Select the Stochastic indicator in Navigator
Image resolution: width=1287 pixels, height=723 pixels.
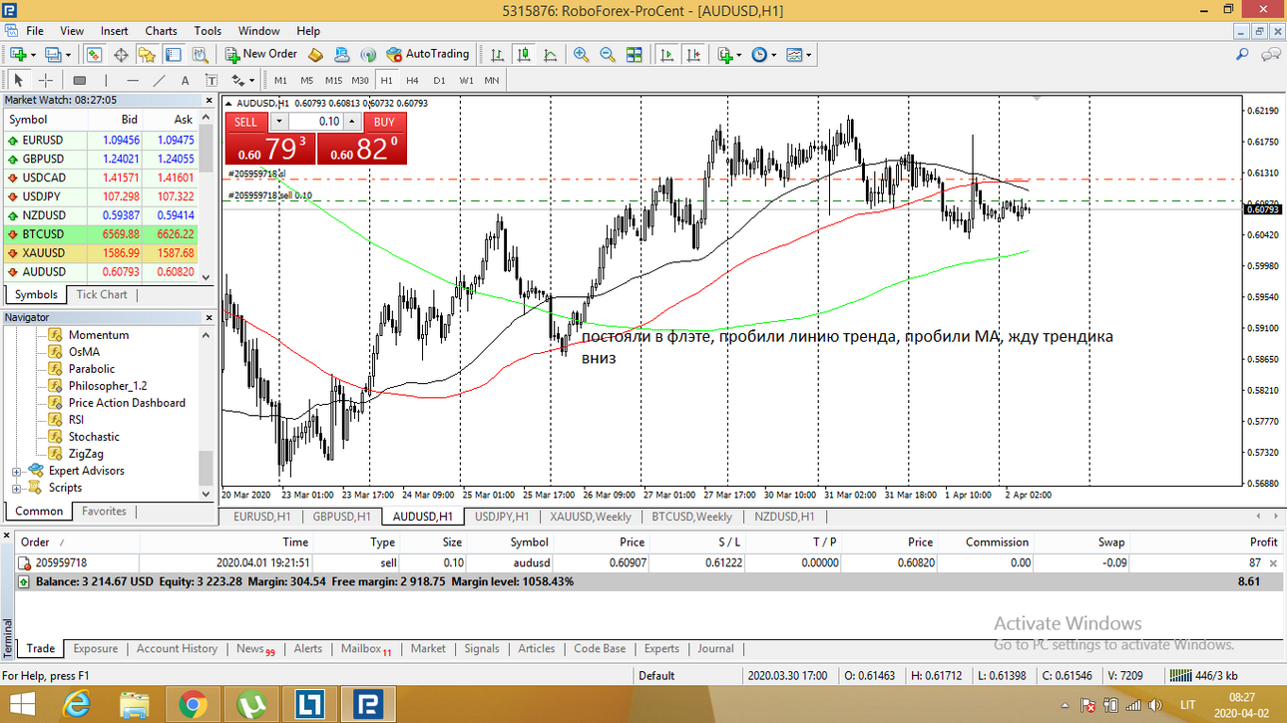click(x=94, y=437)
